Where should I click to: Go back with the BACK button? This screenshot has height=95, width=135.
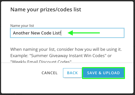(73, 73)
